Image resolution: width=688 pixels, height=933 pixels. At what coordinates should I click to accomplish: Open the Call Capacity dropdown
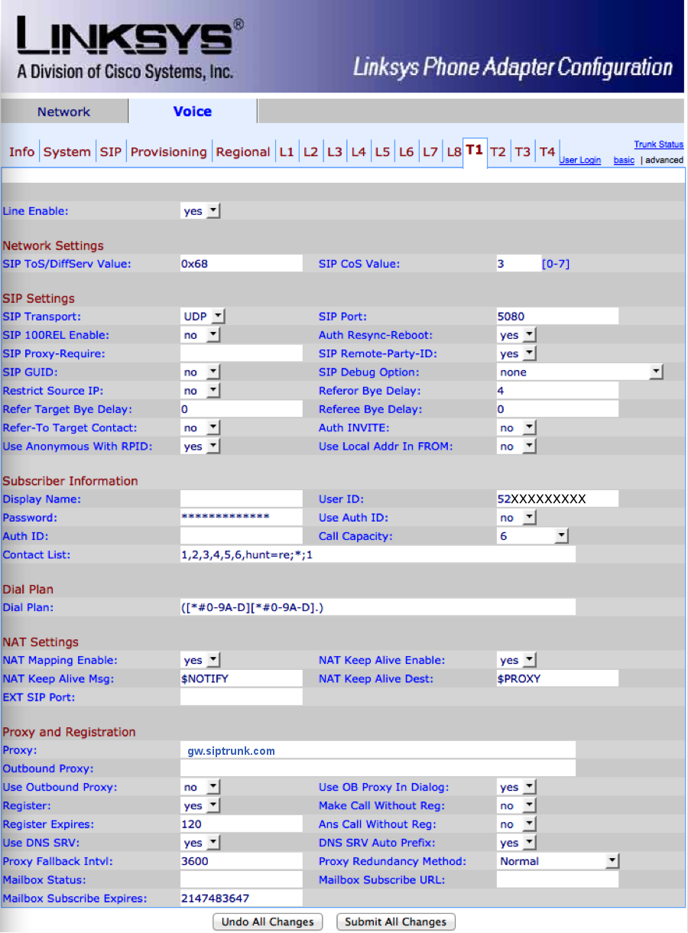click(x=534, y=536)
